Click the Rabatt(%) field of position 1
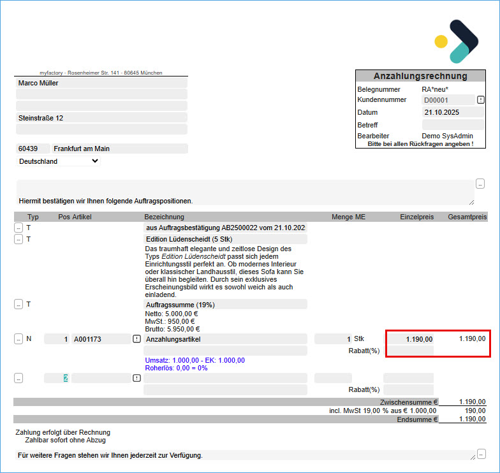This screenshot has height=473, width=500. pos(408,351)
